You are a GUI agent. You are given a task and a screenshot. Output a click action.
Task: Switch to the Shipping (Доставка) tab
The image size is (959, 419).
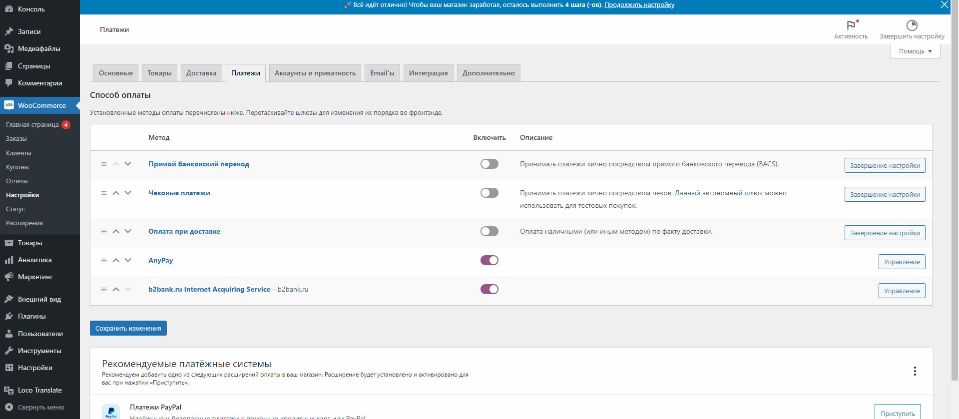201,73
